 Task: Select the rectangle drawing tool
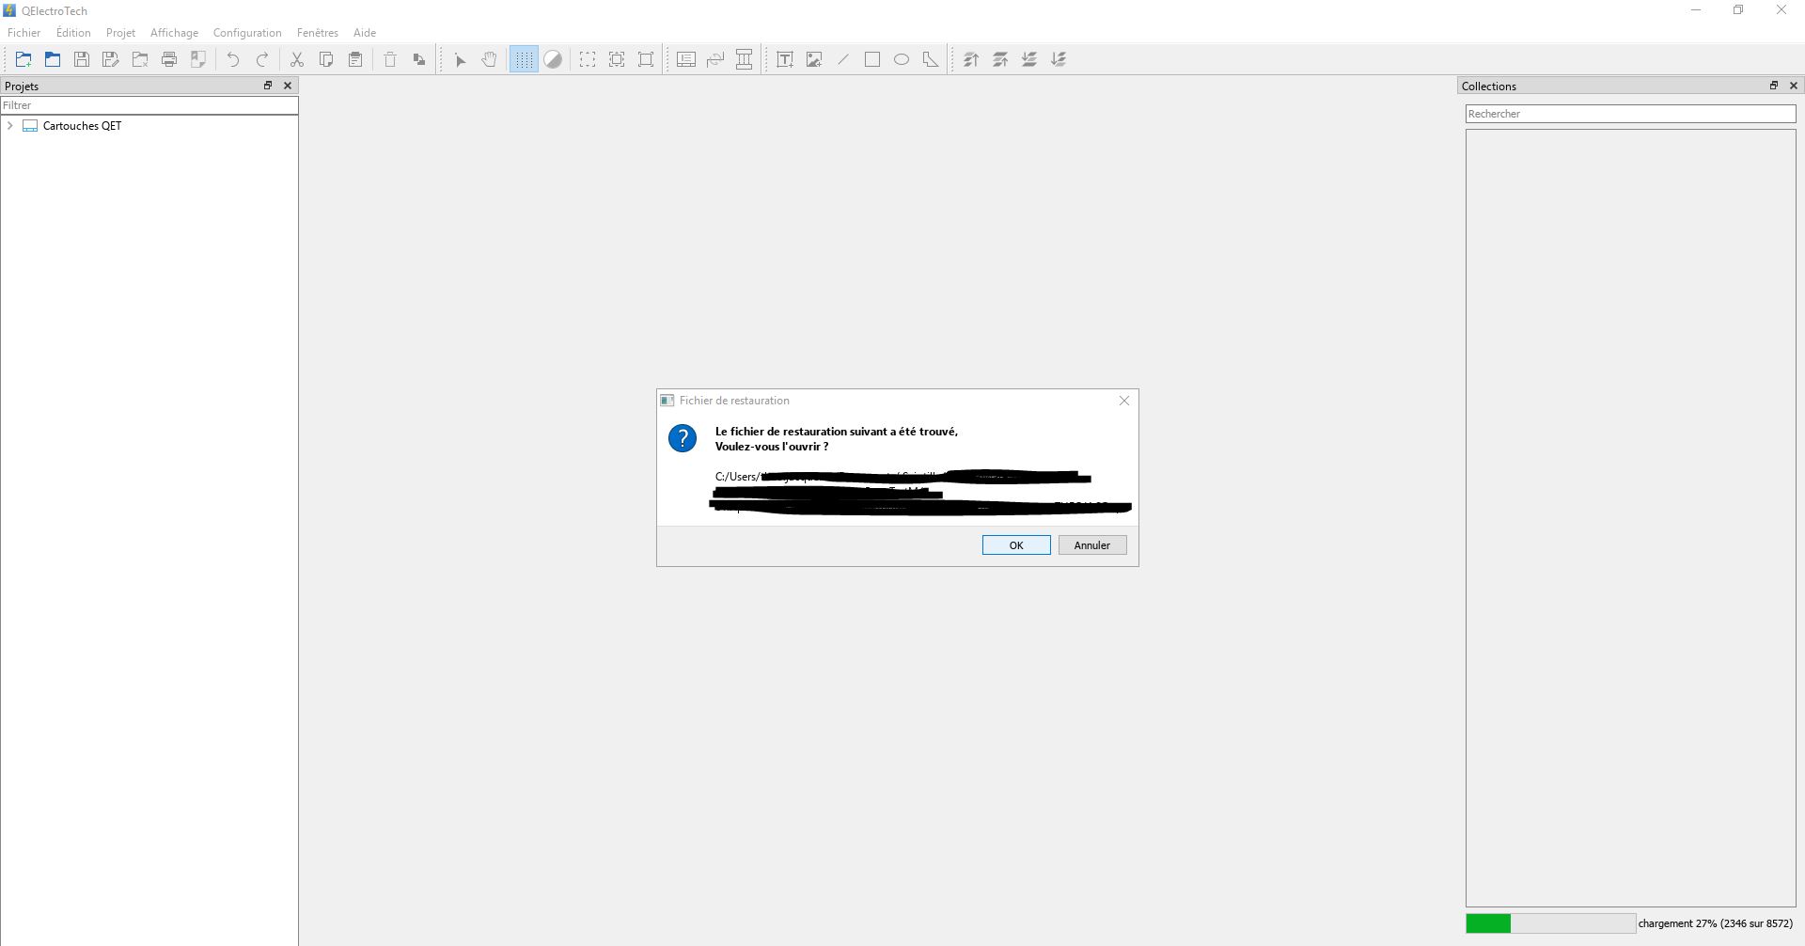[872, 59]
